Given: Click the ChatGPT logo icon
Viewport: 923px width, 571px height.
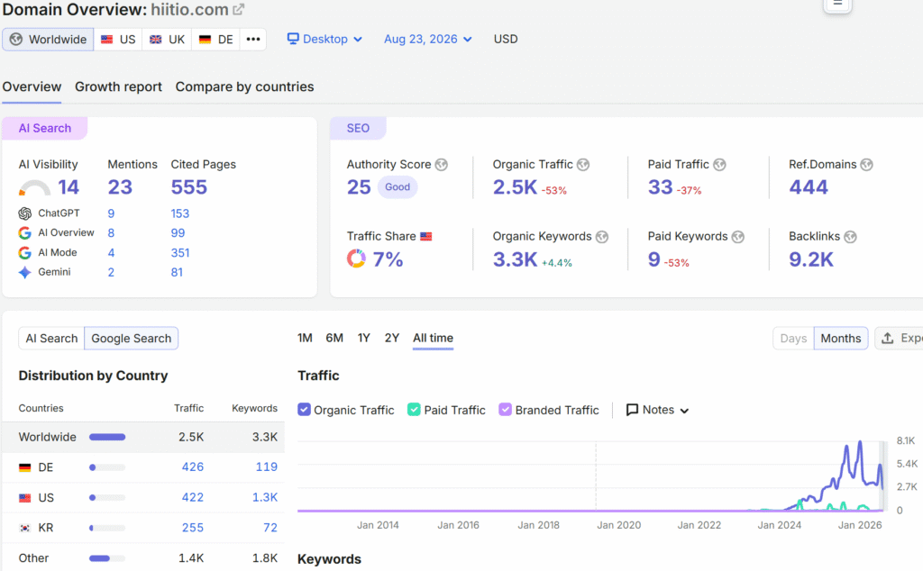Looking at the screenshot, I should coord(24,213).
